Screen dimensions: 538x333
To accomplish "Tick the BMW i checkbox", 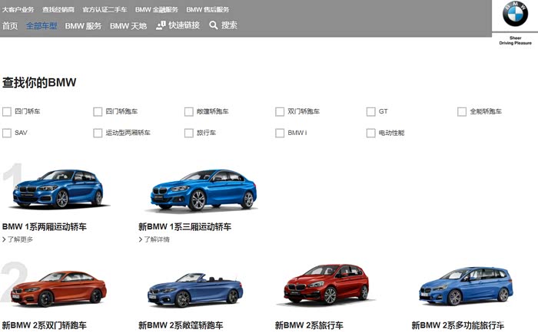I will coord(280,133).
